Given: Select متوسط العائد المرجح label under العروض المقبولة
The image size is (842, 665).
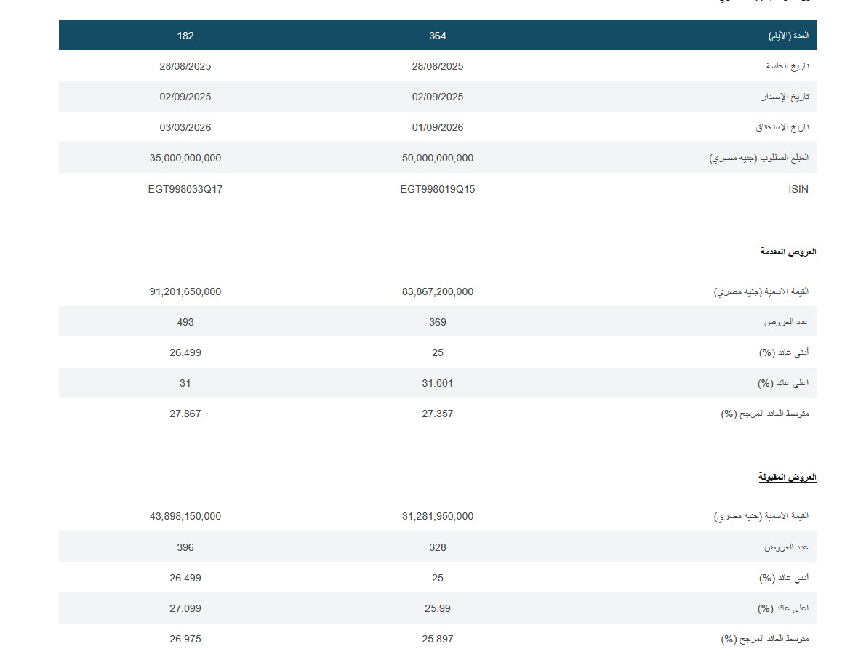Looking at the screenshot, I should [765, 640].
